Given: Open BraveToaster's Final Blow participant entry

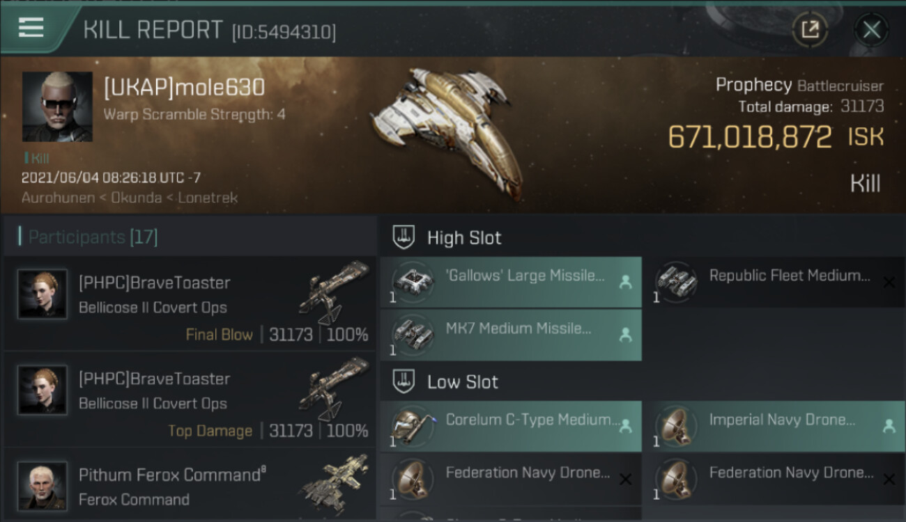Looking at the screenshot, I should click(x=190, y=303).
